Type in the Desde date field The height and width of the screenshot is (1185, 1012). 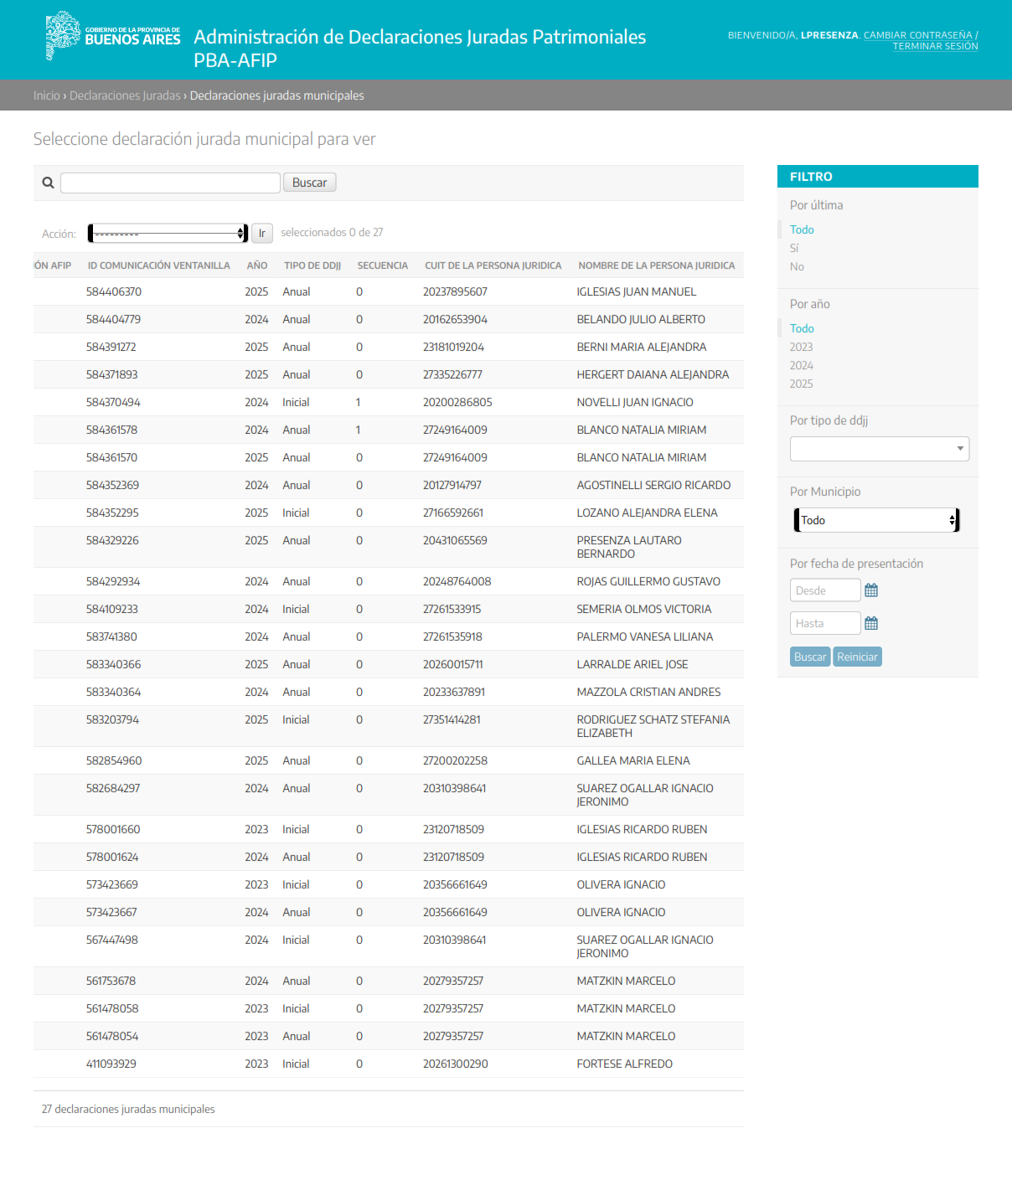[824, 590]
